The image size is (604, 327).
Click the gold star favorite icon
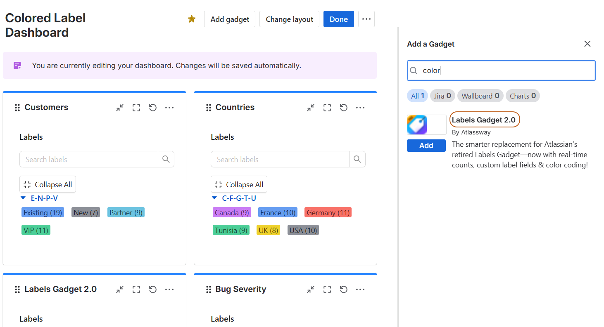point(192,19)
